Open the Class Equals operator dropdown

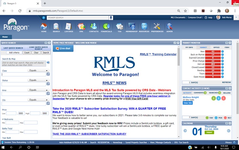39,70
